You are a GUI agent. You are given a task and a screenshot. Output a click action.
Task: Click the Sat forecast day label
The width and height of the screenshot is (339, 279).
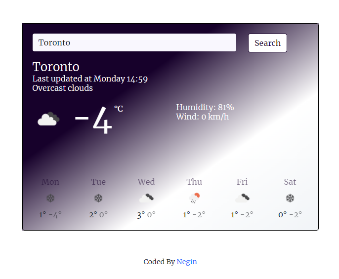290,182
